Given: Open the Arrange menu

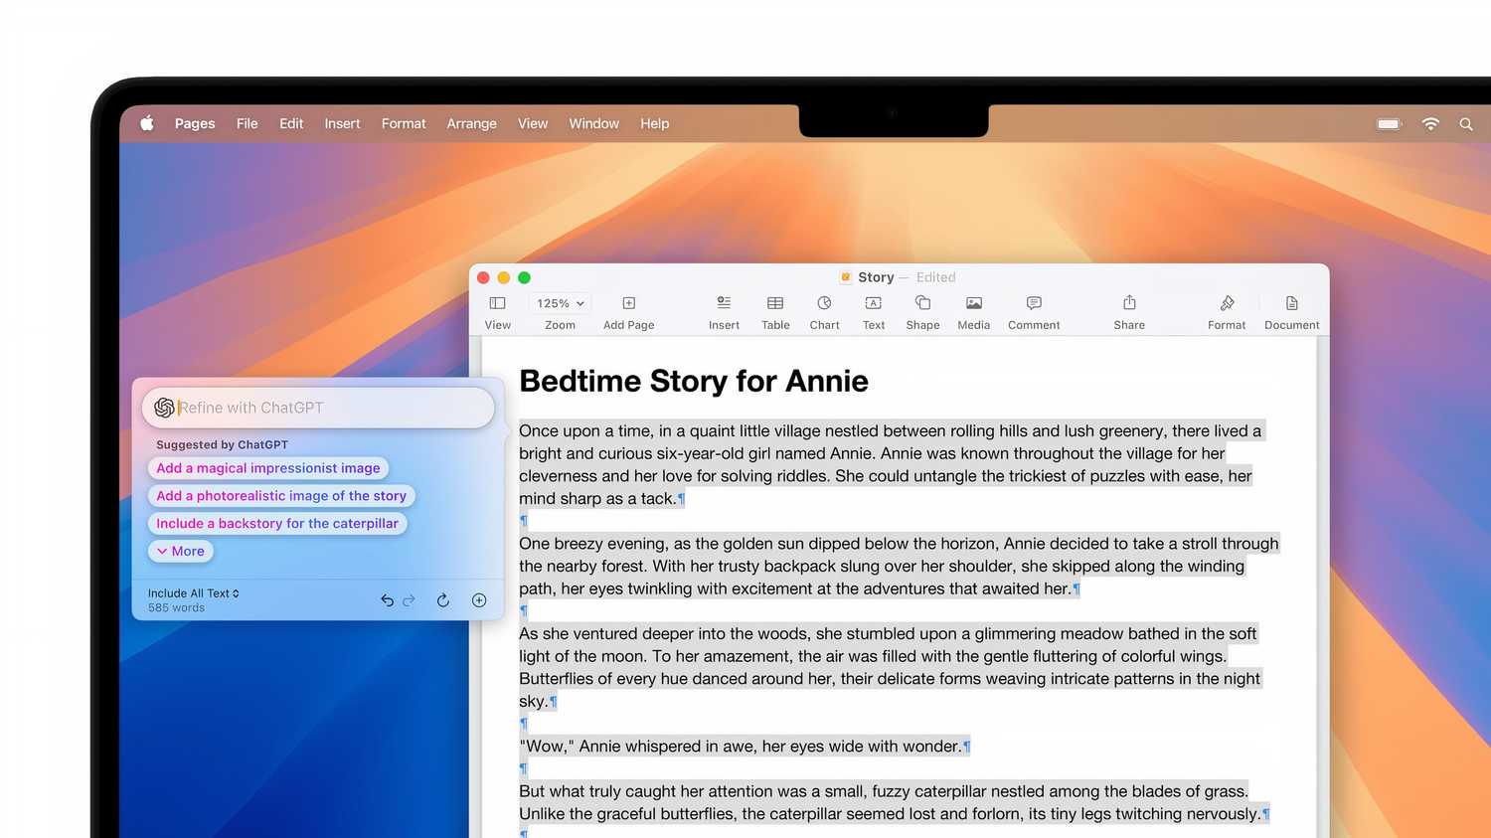Looking at the screenshot, I should pos(471,123).
